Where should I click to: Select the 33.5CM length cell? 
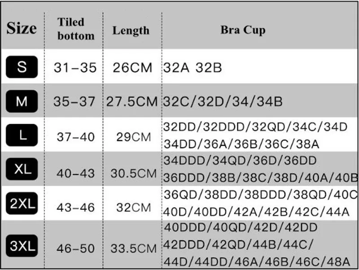[134, 248]
